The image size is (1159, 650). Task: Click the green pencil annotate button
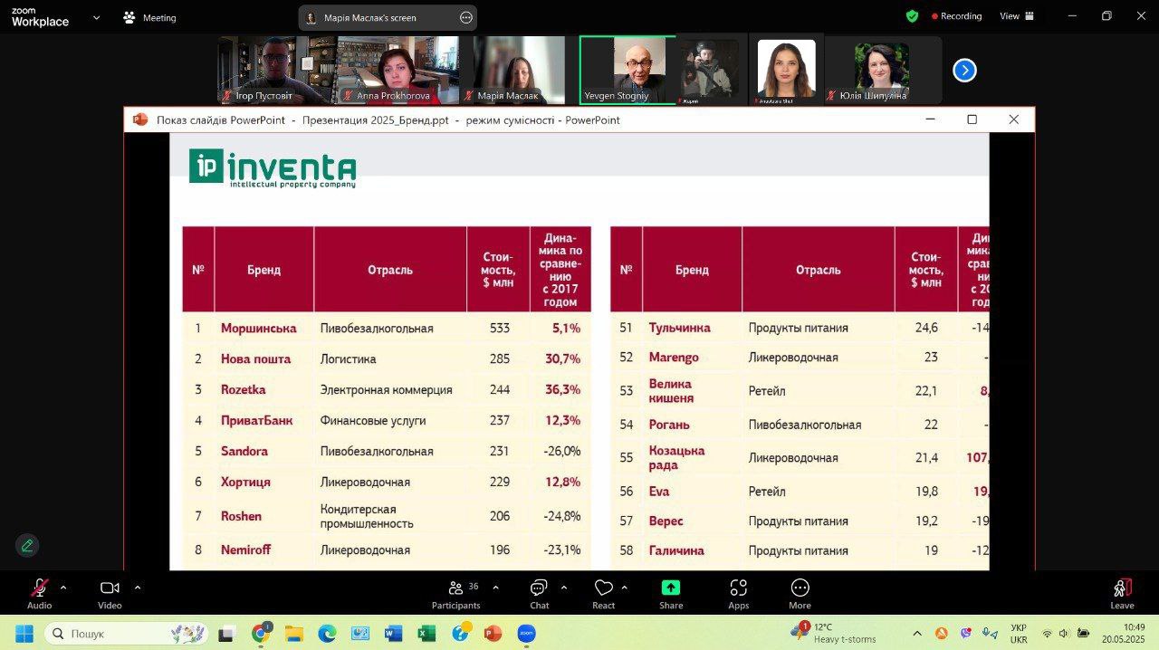coord(27,545)
